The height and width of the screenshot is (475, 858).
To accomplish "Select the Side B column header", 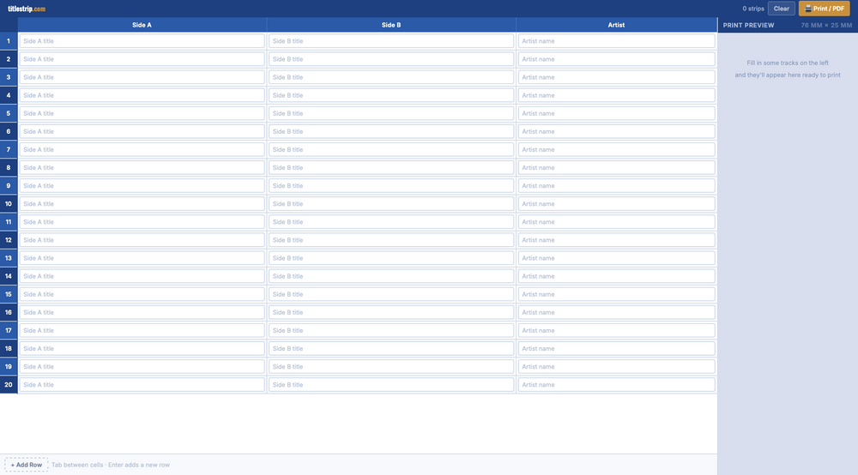I will pos(391,25).
